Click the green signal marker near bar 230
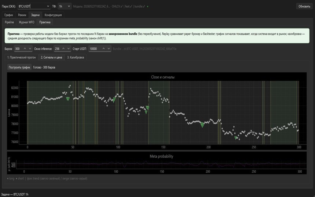The width and height of the screenshot is (315, 197). pyautogui.click(x=236, y=138)
